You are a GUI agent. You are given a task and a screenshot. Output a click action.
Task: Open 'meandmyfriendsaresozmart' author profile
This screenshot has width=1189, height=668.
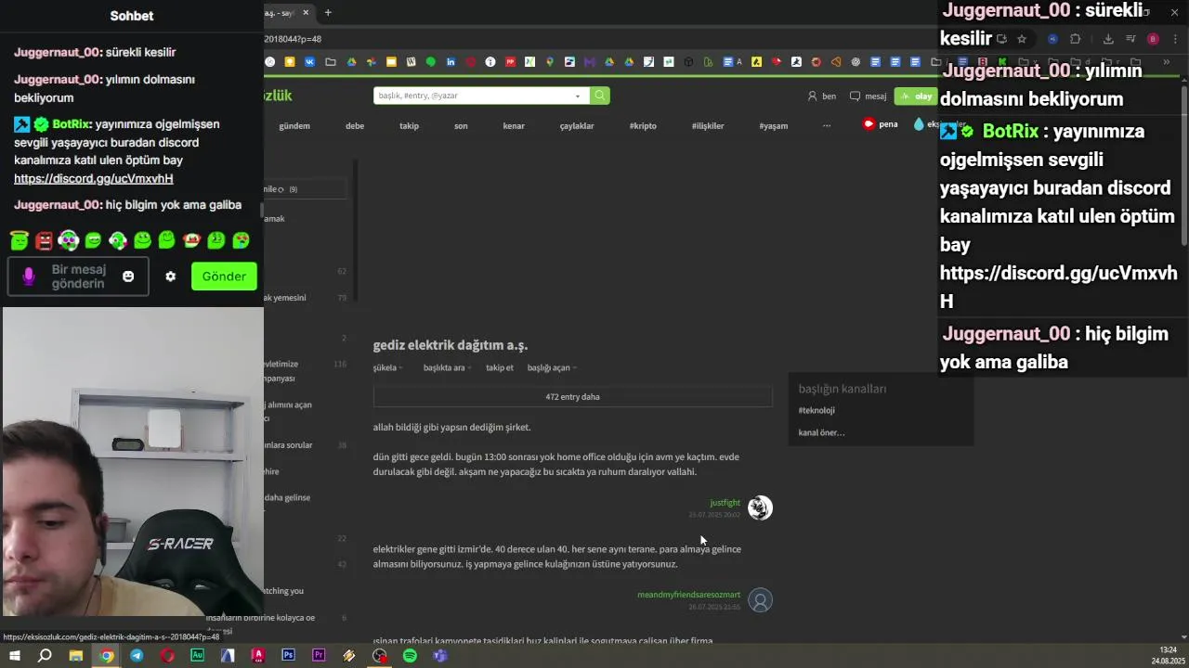point(689,595)
